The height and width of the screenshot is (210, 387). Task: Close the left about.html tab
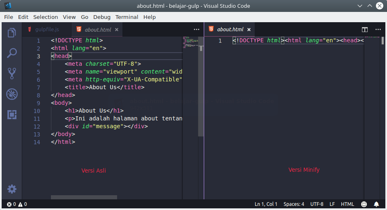[117, 30]
